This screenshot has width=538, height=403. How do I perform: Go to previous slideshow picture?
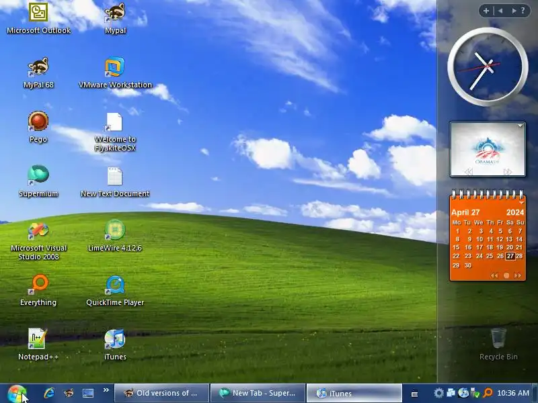(x=469, y=172)
